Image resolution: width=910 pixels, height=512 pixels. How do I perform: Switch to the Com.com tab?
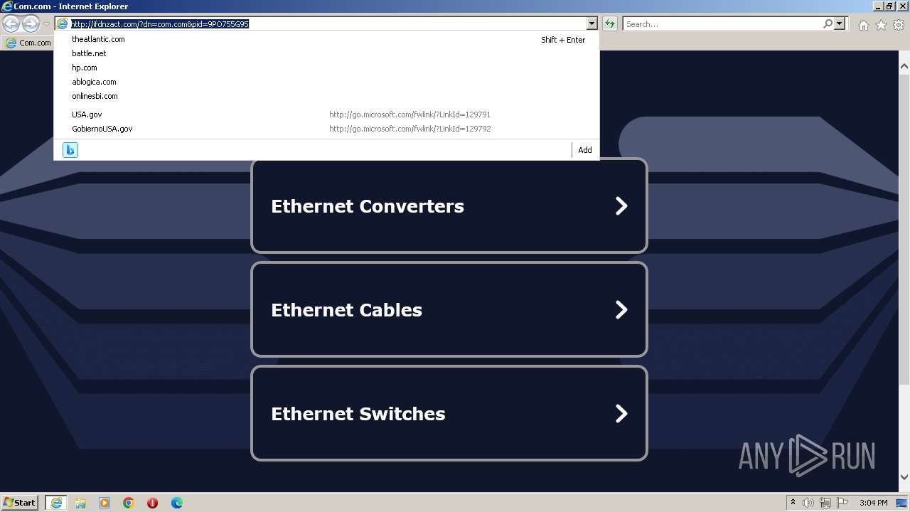pos(28,43)
